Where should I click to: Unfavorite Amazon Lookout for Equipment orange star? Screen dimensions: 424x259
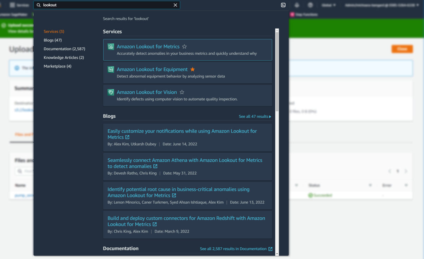(193, 69)
